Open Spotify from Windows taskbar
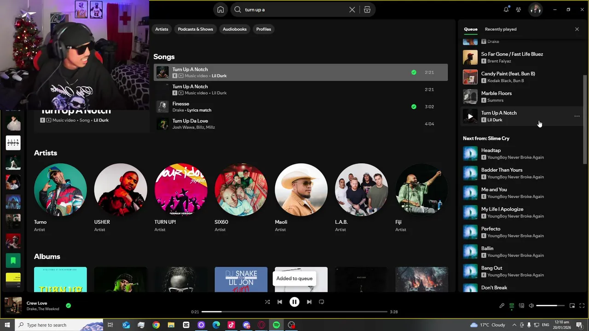 (276, 325)
